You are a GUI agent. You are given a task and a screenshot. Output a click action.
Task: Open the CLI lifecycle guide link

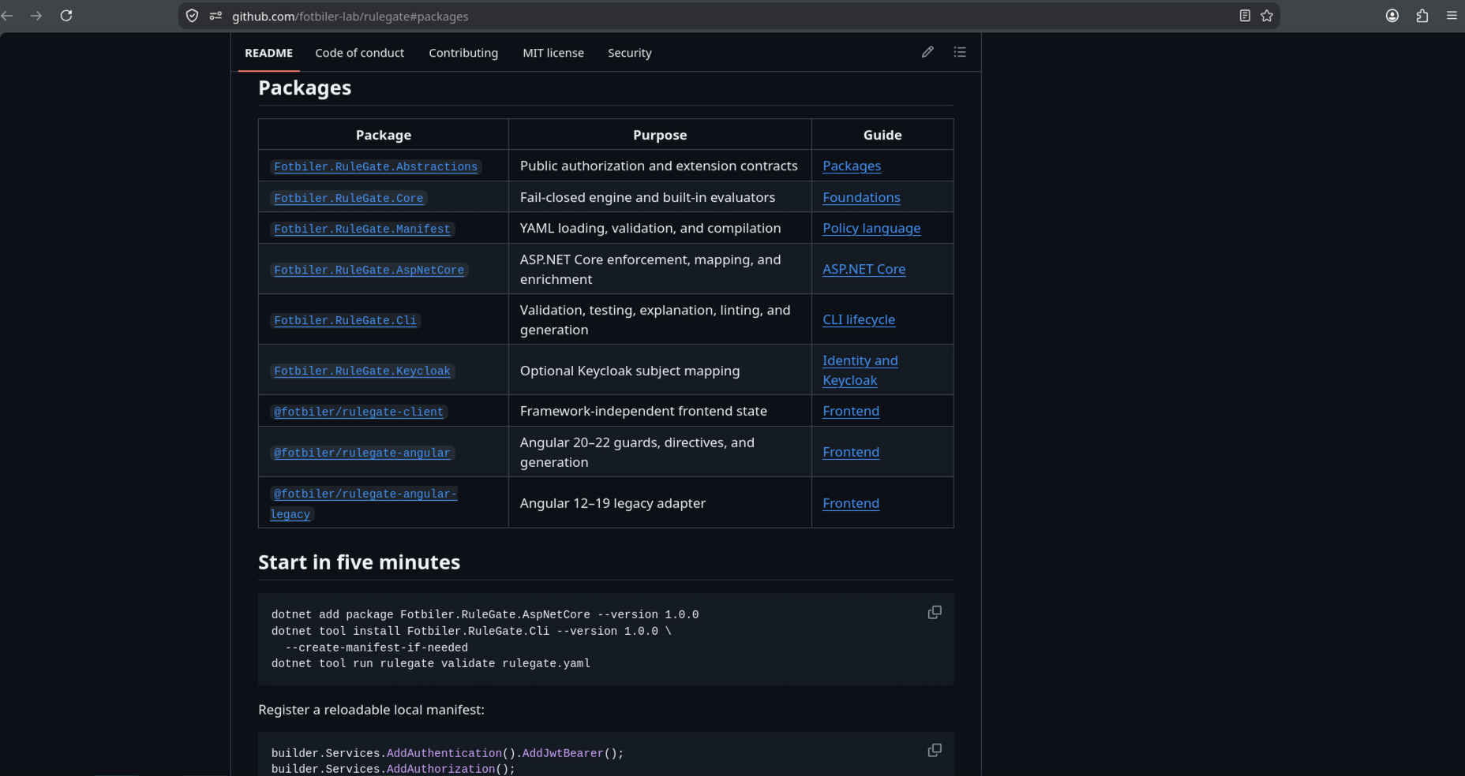click(x=859, y=319)
